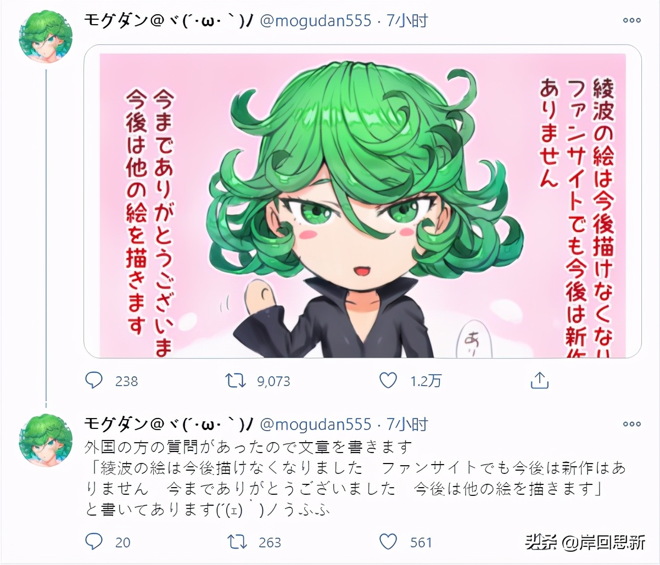Open more options menu on first tweet
The width and height of the screenshot is (660, 565).
click(x=631, y=20)
